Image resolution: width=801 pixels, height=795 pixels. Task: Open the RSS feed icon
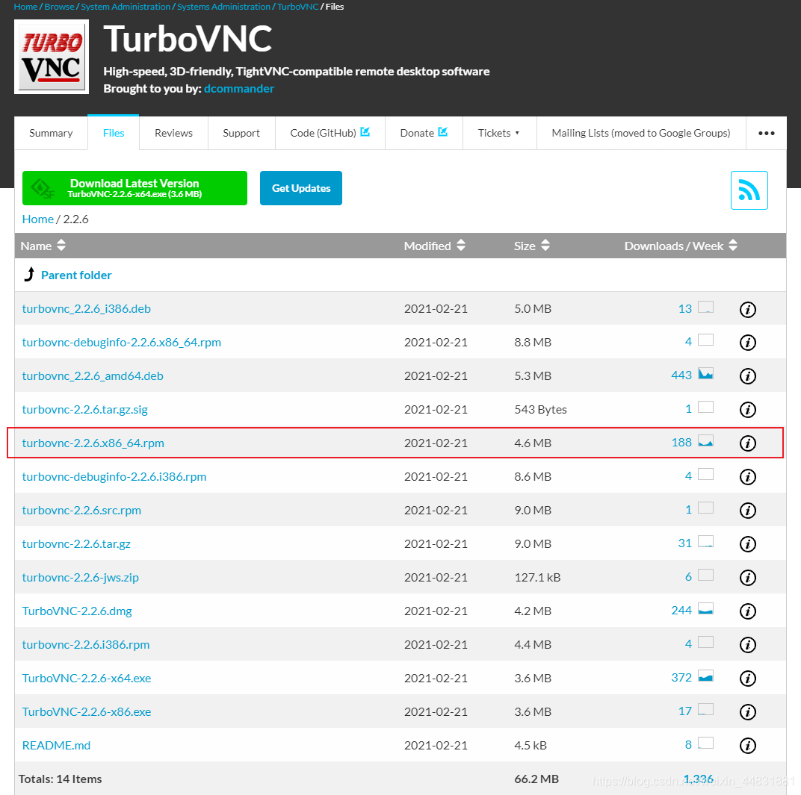(749, 190)
